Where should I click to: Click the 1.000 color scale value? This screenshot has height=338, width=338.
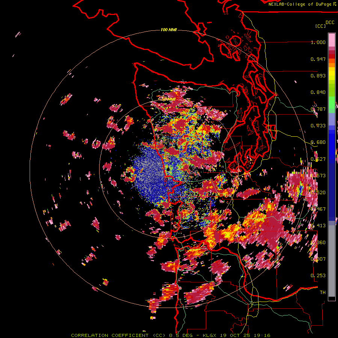click(x=318, y=42)
